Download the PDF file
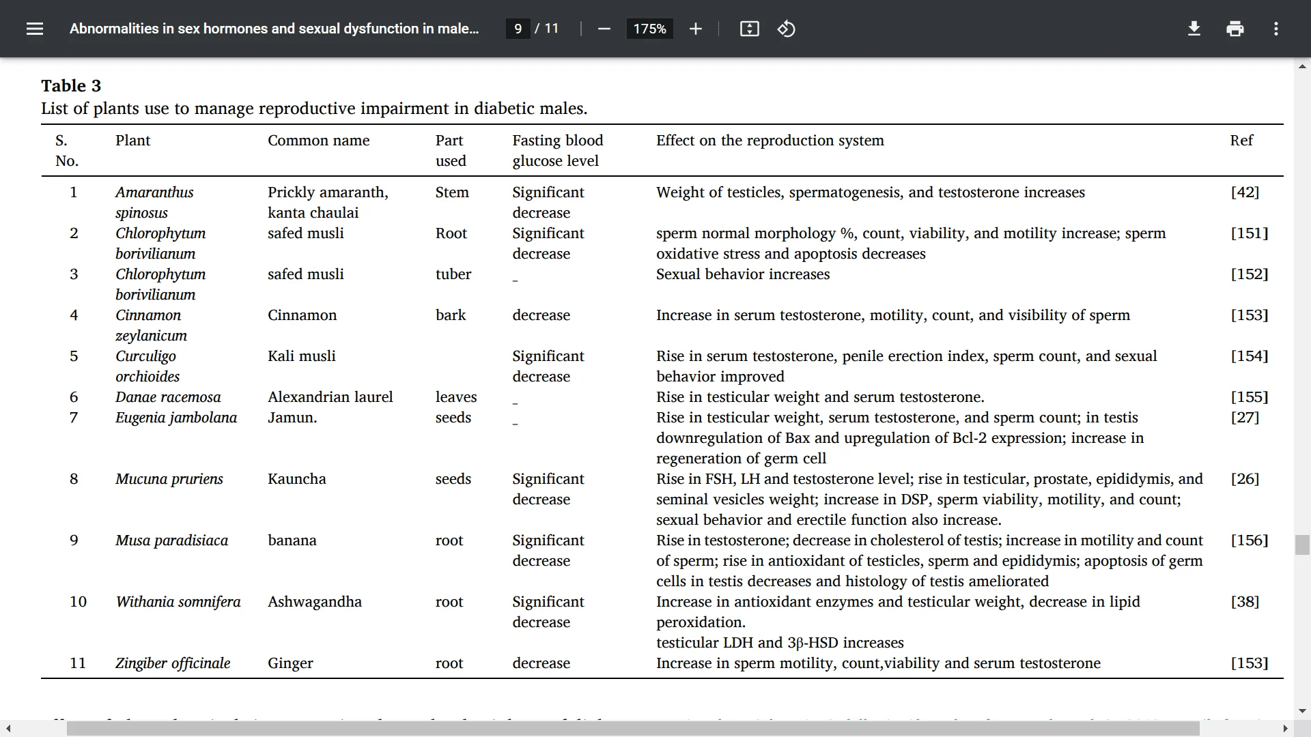This screenshot has height=737, width=1311. (x=1194, y=29)
